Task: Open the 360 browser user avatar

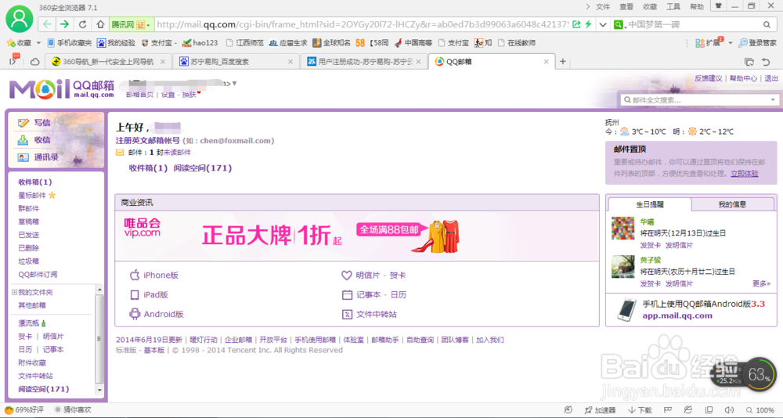Action: point(20,19)
